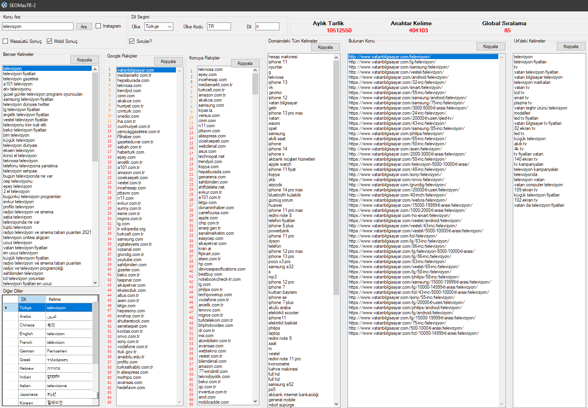Image resolution: width=588 pixels, height=408 pixels.
Task: Click into the Ülke Kodu field
Action: tap(219, 26)
